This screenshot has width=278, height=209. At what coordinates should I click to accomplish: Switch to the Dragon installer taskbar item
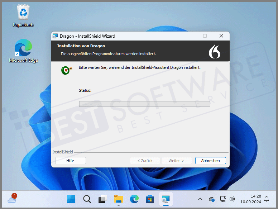coord(166,199)
